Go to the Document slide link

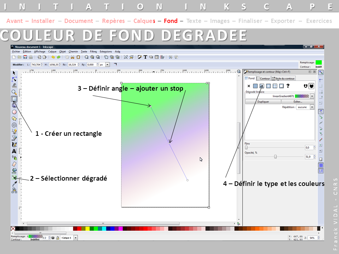[x=79, y=21]
